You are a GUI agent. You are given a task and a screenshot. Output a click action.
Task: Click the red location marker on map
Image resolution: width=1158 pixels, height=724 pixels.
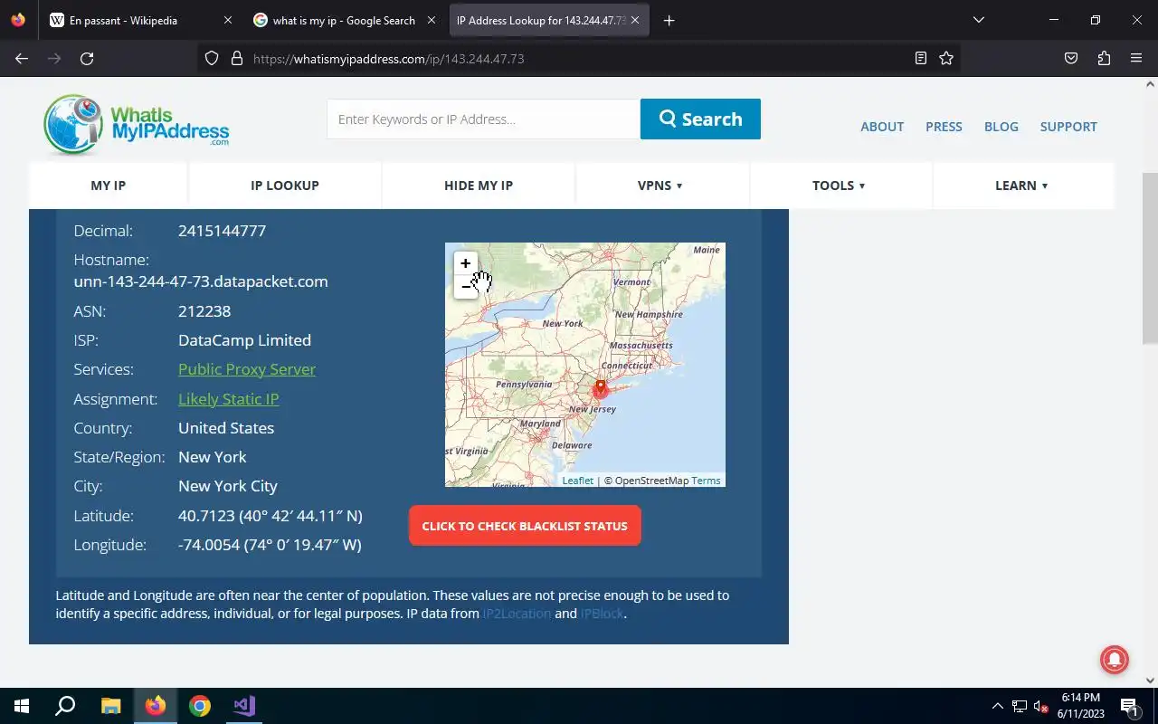click(x=600, y=389)
